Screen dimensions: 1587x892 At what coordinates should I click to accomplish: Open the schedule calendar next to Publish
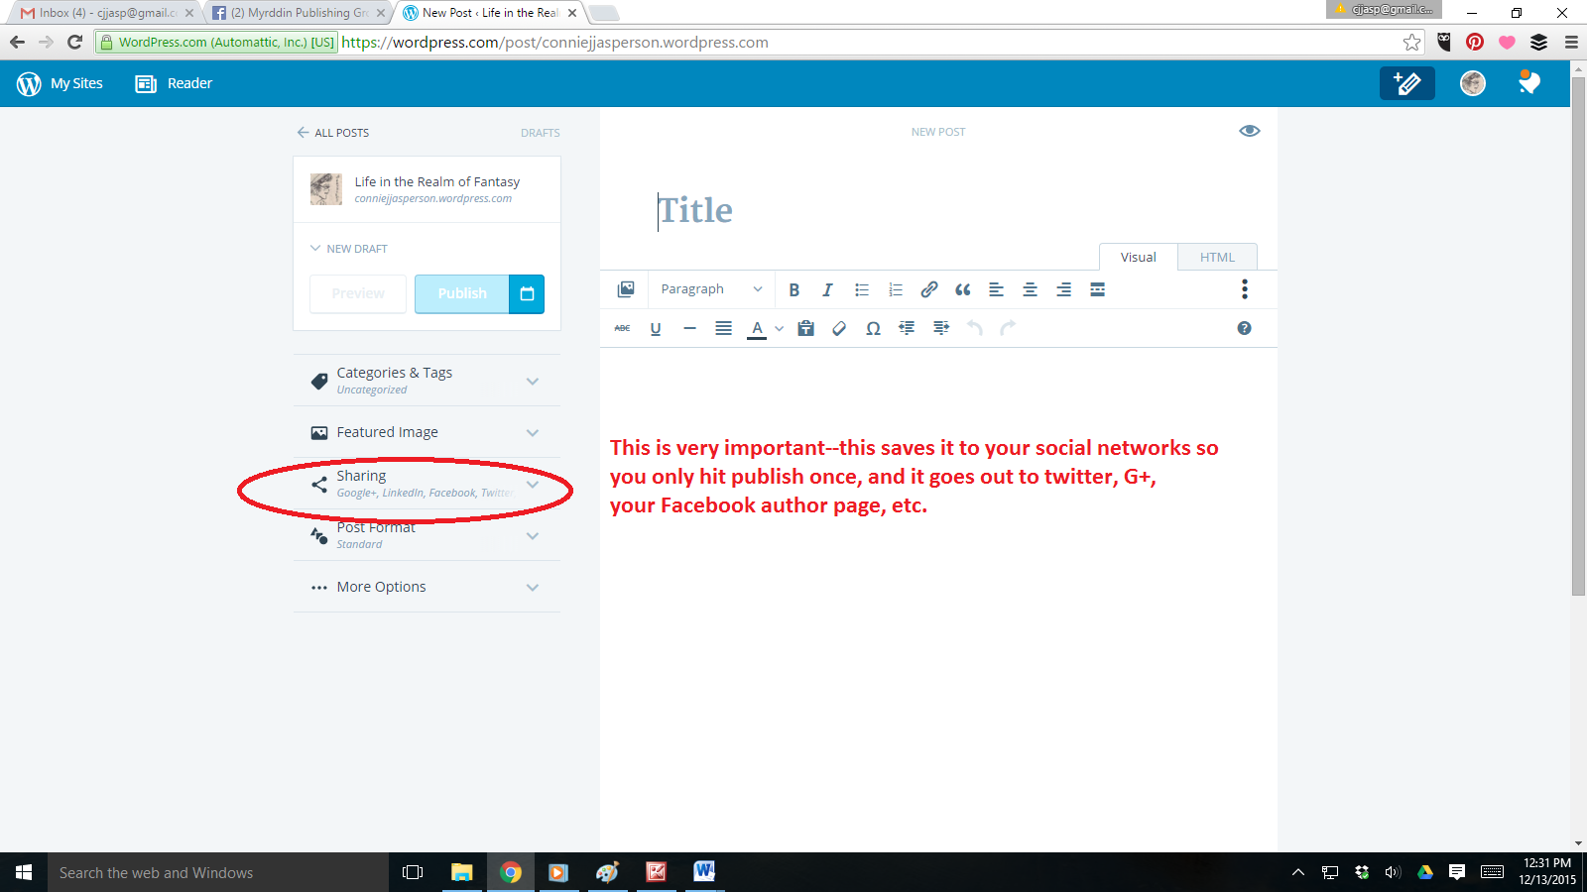(x=527, y=293)
